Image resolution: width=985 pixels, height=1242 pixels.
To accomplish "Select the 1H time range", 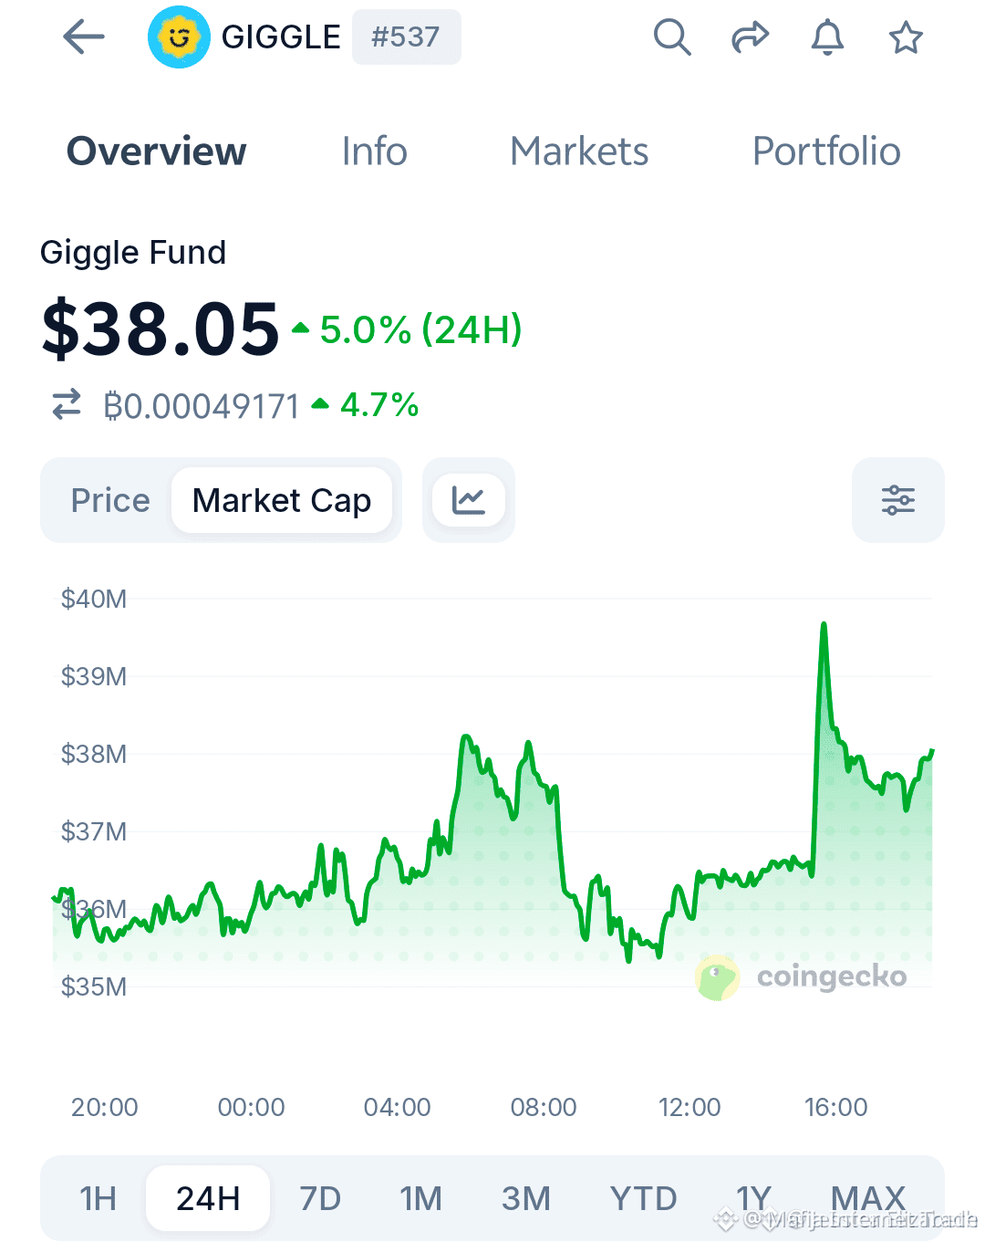I will (x=98, y=1198).
